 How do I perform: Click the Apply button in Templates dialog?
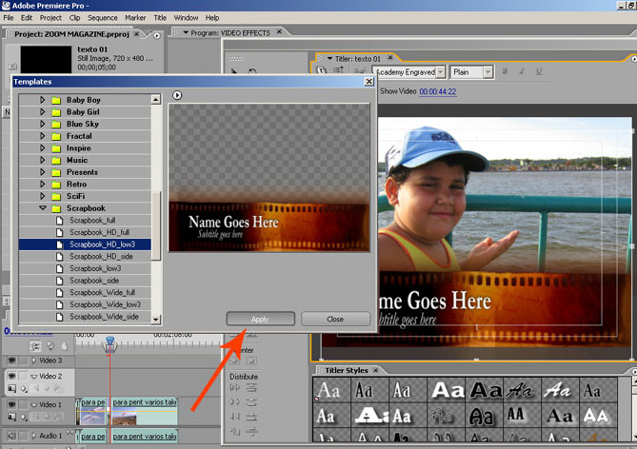pos(260,319)
